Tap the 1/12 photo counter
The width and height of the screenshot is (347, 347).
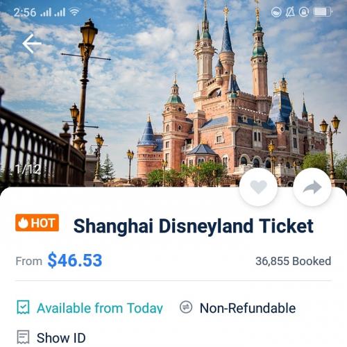coord(28,169)
